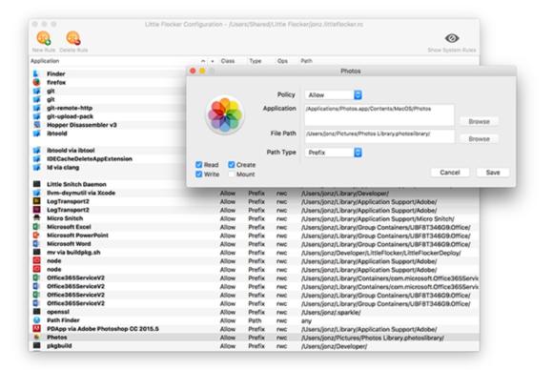
Task: Sort by the Ops column header
Action: pyautogui.click(x=282, y=61)
